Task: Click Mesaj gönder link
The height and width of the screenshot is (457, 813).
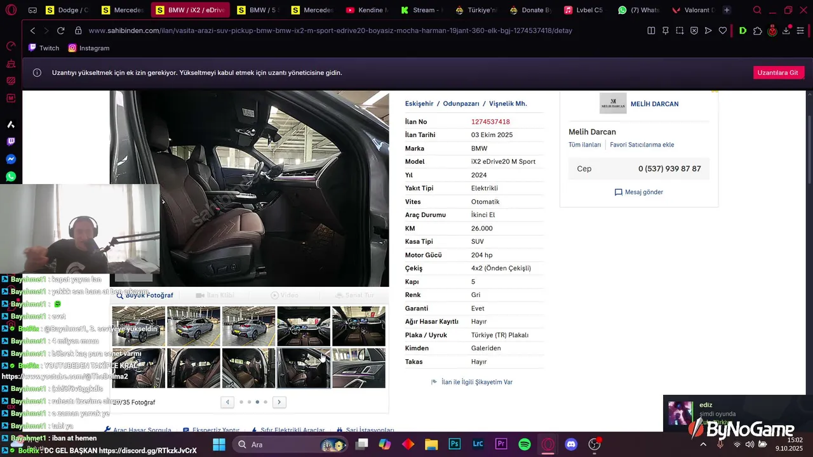Action: pyautogui.click(x=638, y=192)
